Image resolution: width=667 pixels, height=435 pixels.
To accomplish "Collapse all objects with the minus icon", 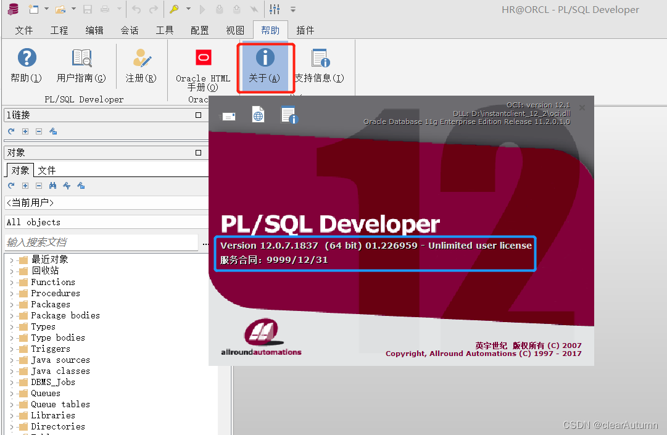I will (x=38, y=186).
